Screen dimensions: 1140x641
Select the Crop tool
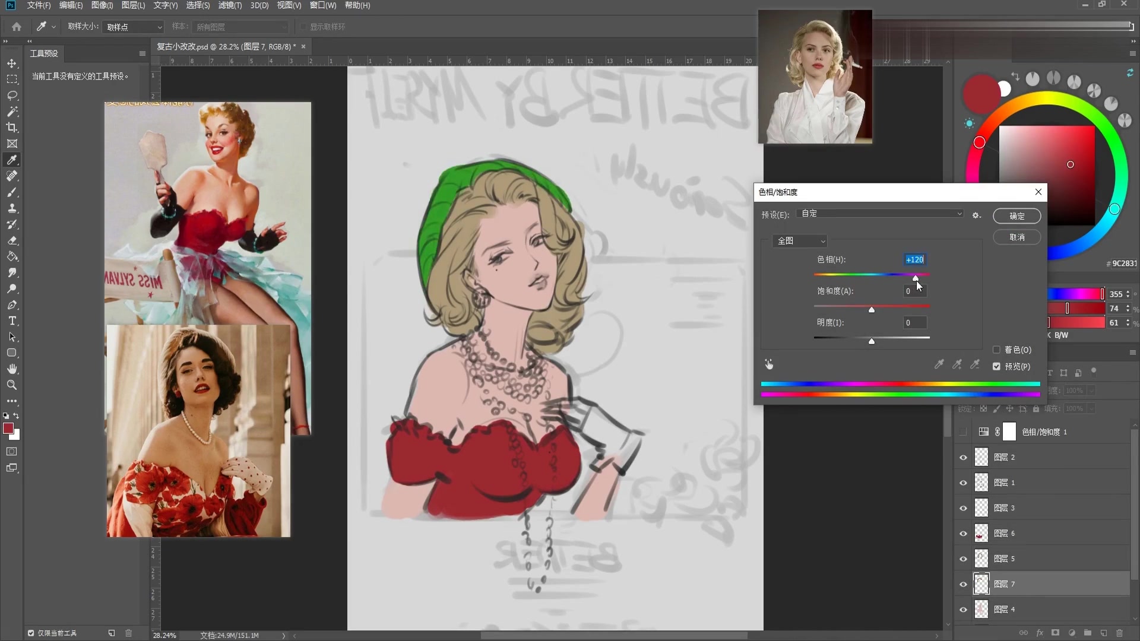tap(12, 128)
